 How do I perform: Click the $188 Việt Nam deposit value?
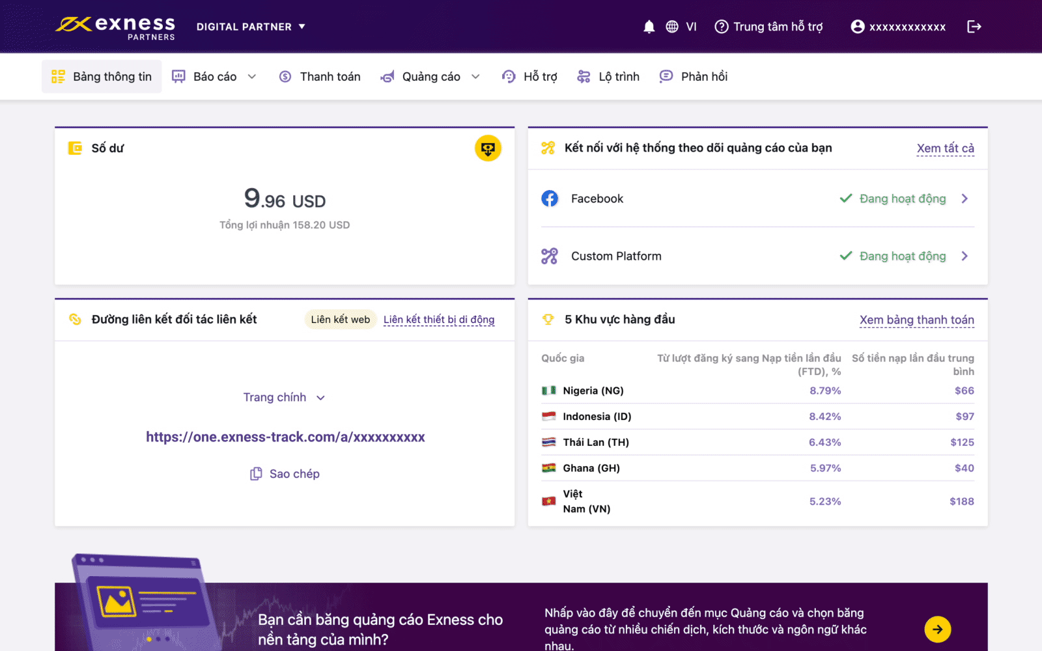point(962,501)
